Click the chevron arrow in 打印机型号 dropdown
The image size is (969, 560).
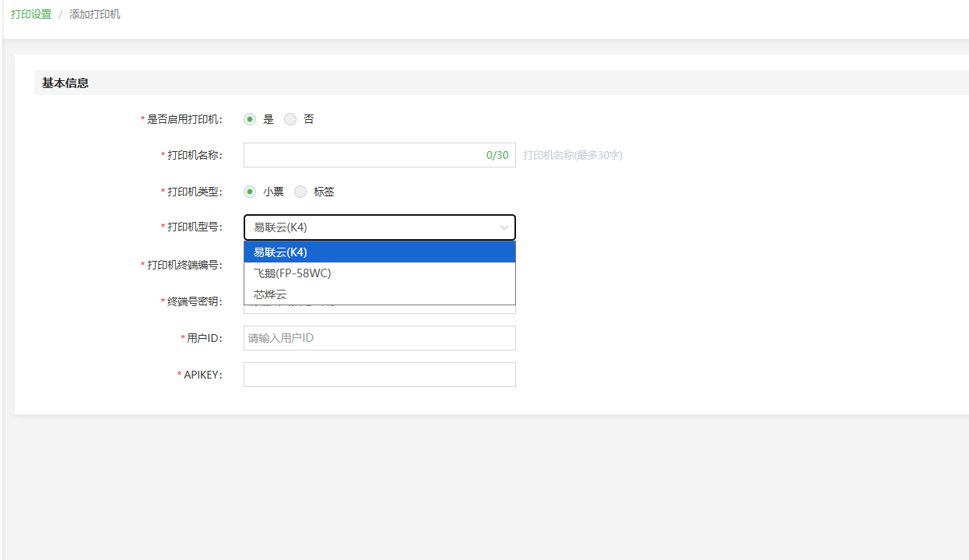pos(504,227)
